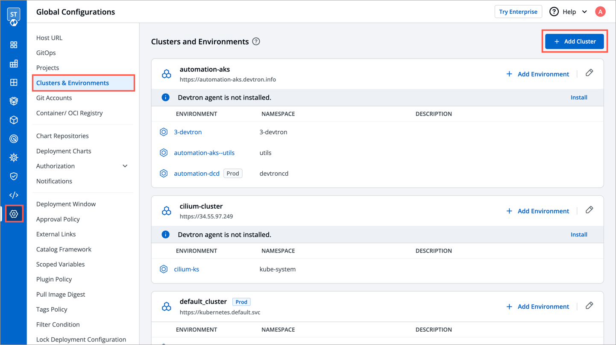
Task: Click the https://automation-aks.devtron.info URL text
Action: click(x=228, y=80)
